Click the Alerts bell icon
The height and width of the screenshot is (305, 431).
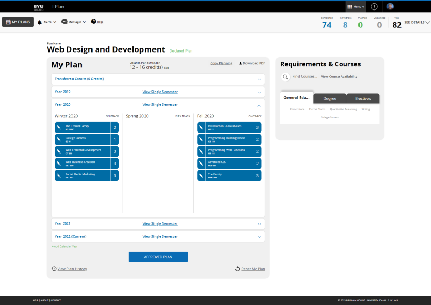[x=40, y=22]
